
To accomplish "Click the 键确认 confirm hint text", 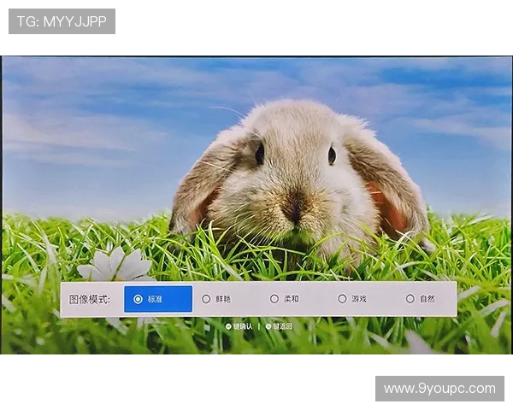I will tap(243, 326).
